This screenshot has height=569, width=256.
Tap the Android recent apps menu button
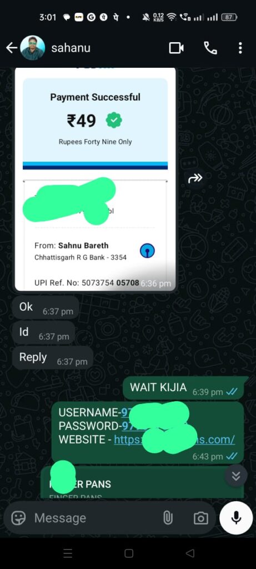(68, 553)
